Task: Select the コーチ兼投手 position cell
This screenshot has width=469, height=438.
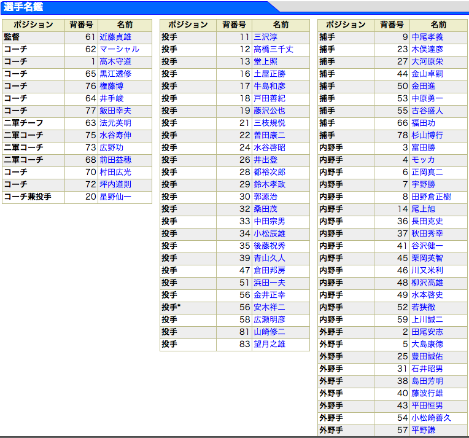Action: (x=34, y=197)
